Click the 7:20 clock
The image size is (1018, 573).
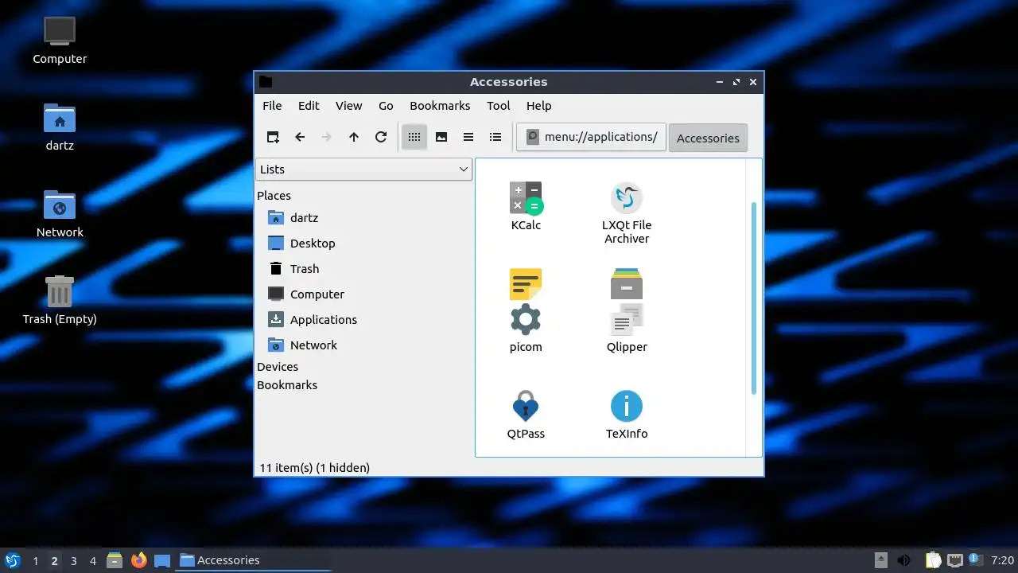tap(1003, 560)
